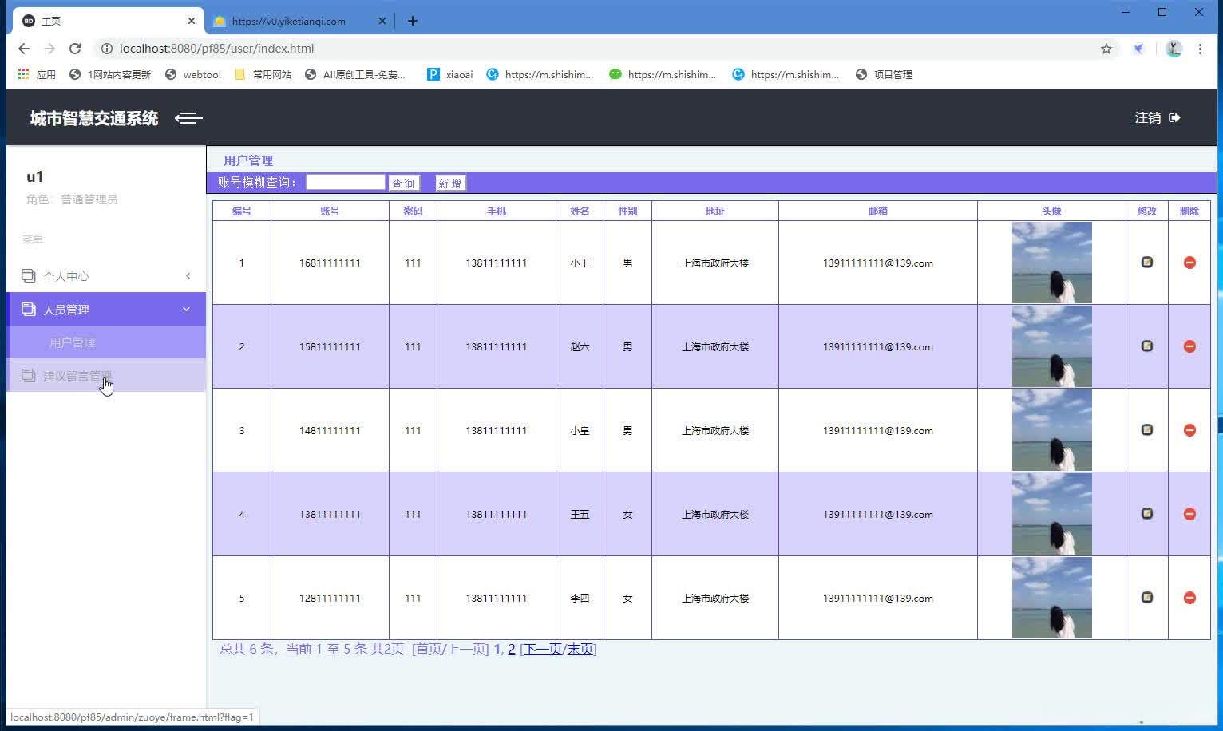Select the 用户管理 submenu entry

click(73, 342)
